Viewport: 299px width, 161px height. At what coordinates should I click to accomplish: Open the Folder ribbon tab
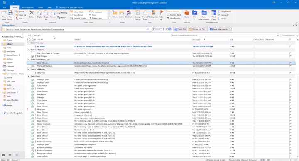[x=41, y=7]
